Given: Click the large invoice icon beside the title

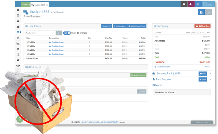Looking at the screenshot, I should coord(26,12).
